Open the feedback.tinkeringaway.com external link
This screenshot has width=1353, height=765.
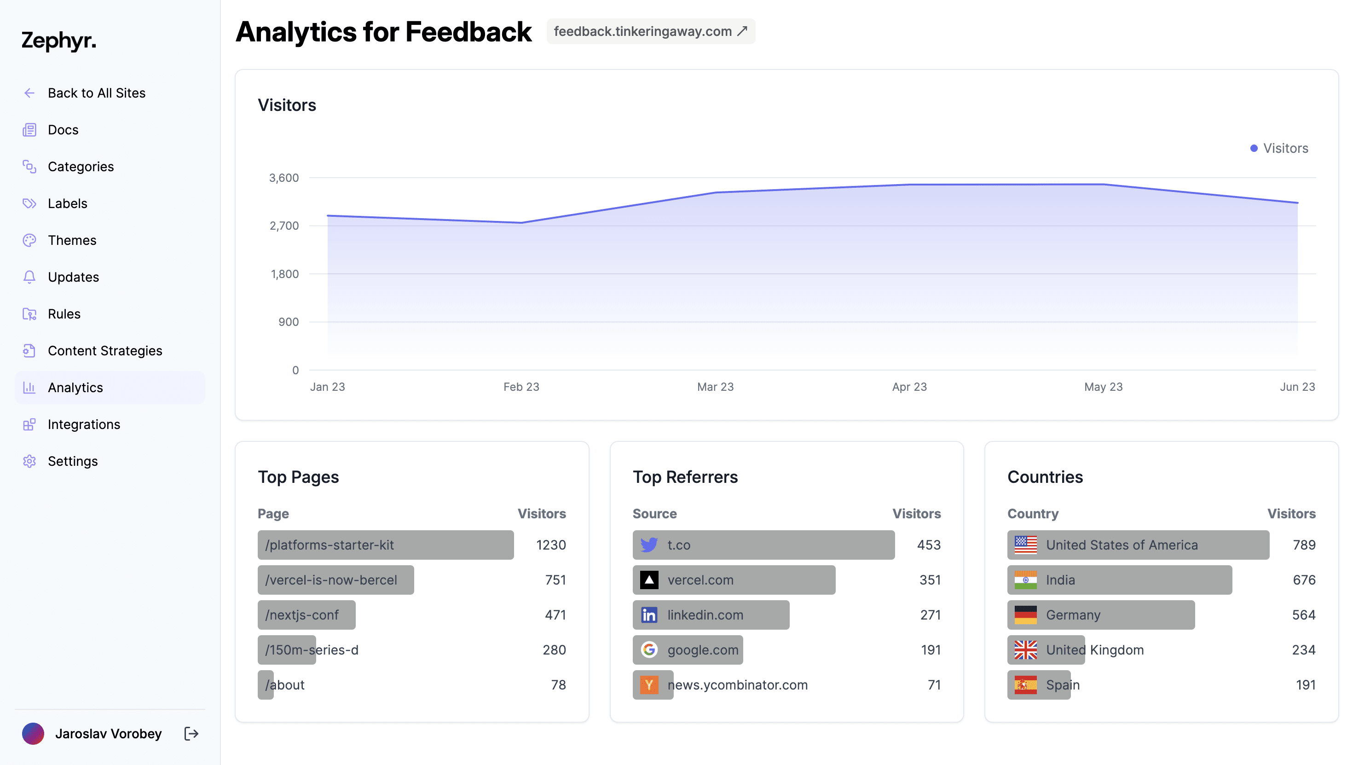(x=650, y=31)
